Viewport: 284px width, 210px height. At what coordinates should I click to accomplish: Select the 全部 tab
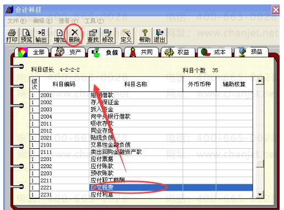pyautogui.click(x=32, y=52)
